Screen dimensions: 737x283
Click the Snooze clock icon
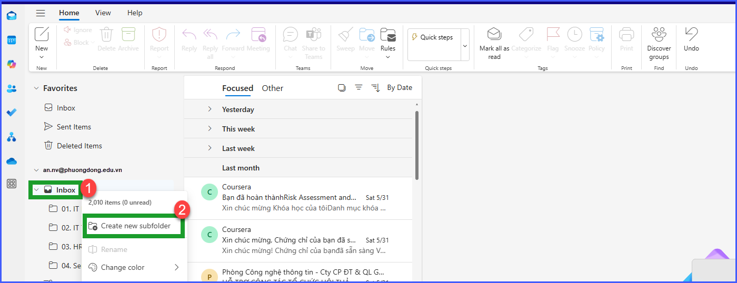pyautogui.click(x=575, y=35)
